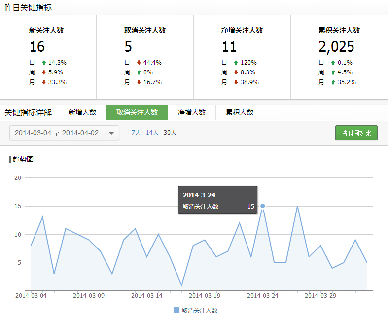Screen dimensions: 388x319
Task: Select the 14天 range link
Action: coord(152,133)
